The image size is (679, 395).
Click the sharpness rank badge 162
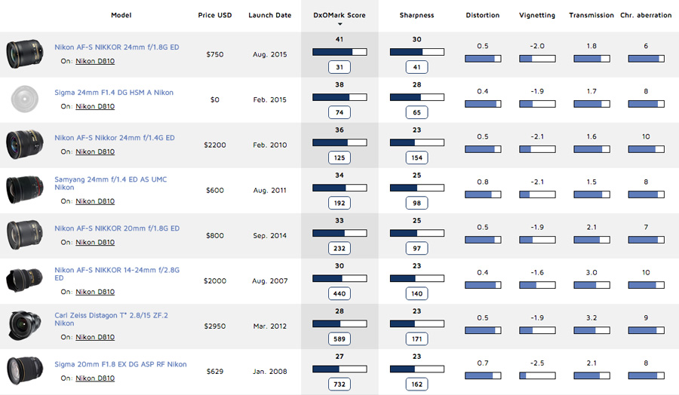(416, 384)
